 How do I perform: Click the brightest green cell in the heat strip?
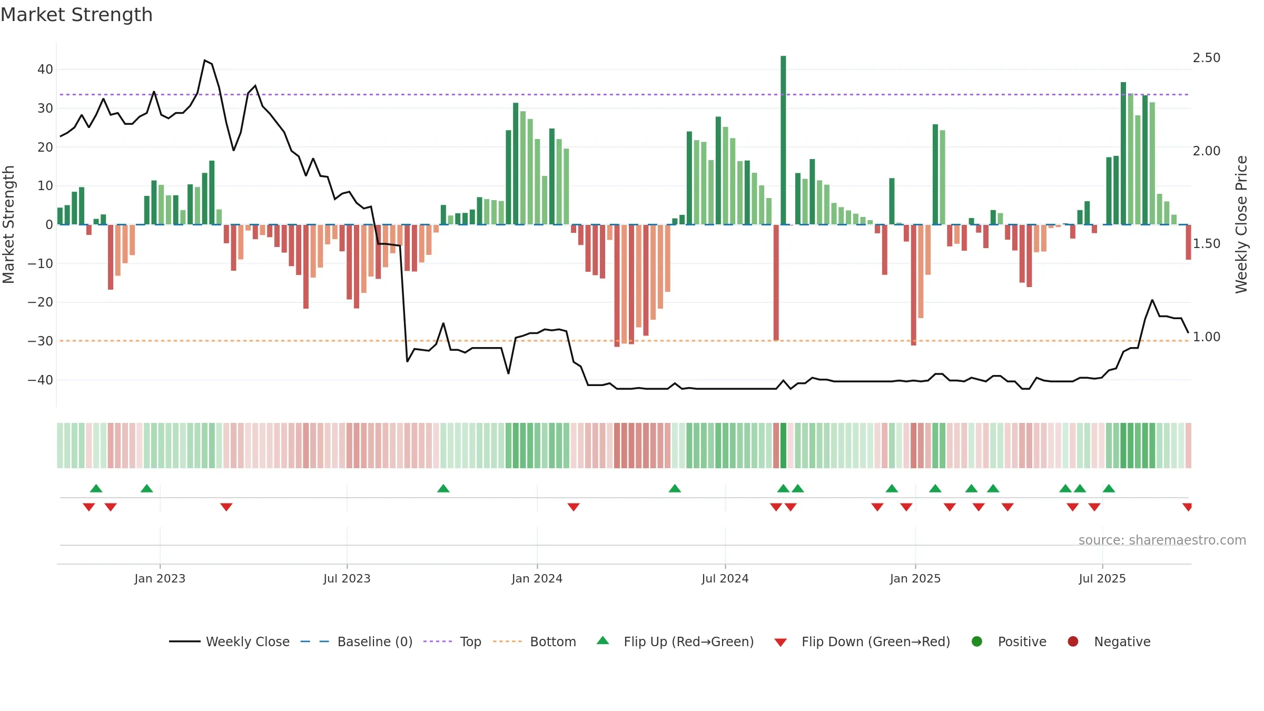pyautogui.click(x=783, y=446)
